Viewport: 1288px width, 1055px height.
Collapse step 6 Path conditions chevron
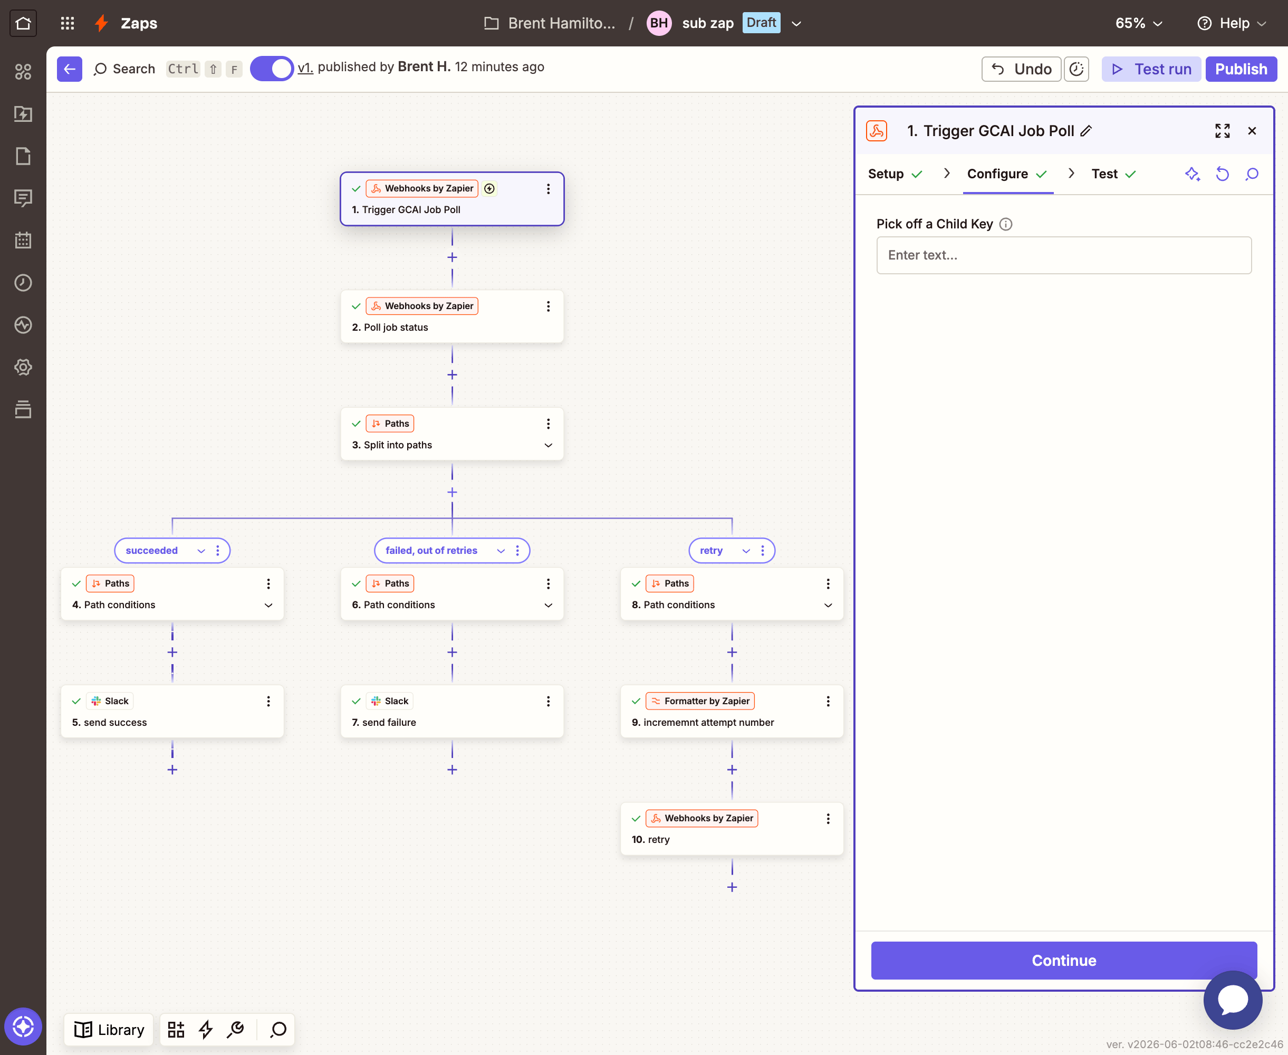pos(548,605)
